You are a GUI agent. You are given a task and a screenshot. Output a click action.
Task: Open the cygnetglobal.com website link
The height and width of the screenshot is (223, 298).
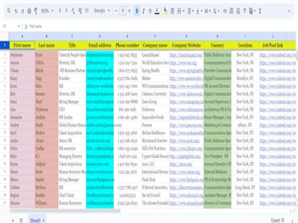point(185,156)
